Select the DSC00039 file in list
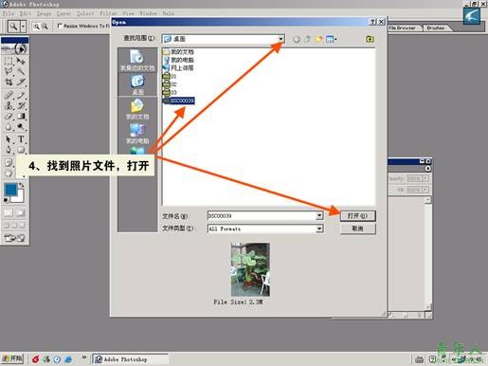The height and width of the screenshot is (366, 488). click(179, 101)
